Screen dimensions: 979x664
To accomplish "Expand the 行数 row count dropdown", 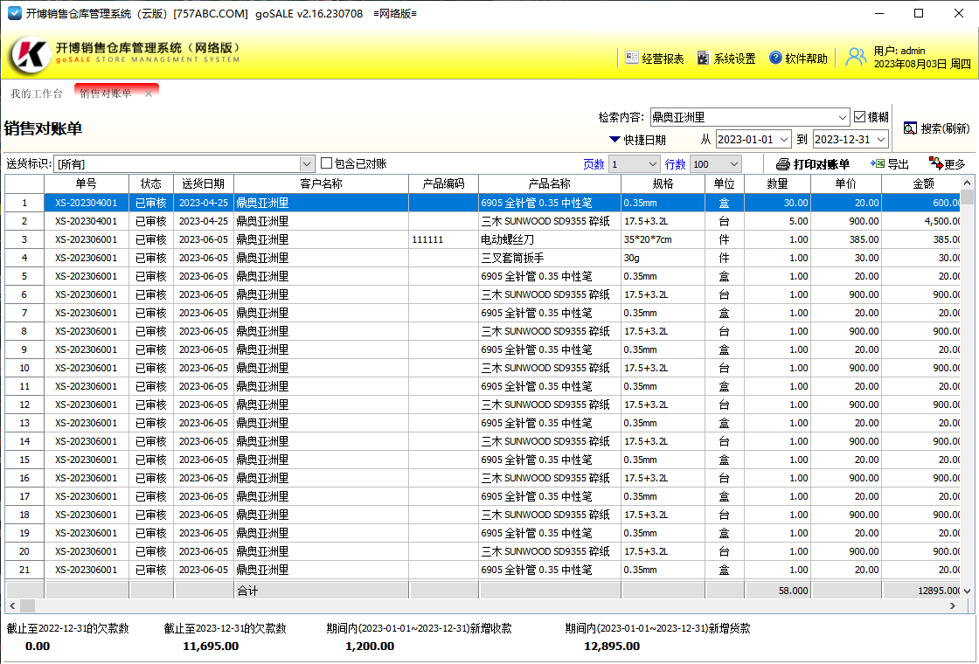I will click(733, 164).
